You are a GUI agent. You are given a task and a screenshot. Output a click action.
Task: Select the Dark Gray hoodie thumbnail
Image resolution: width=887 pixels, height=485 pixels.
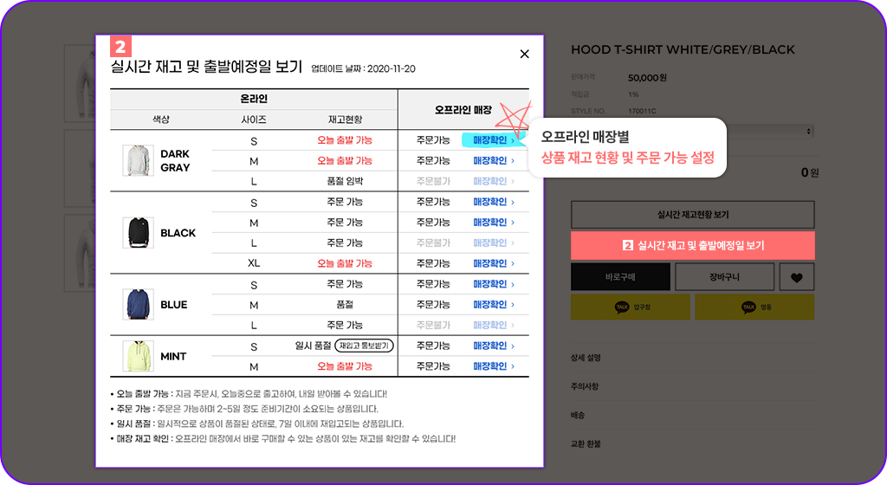(x=138, y=160)
